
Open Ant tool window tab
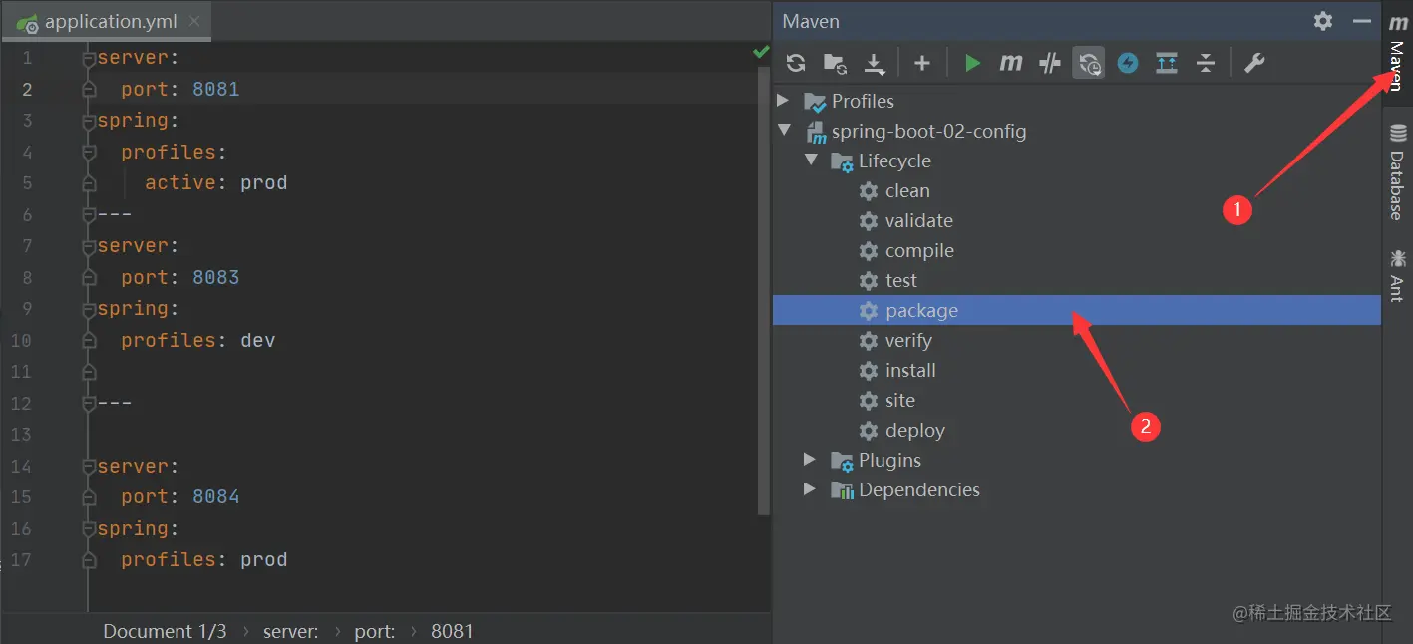1398,275
